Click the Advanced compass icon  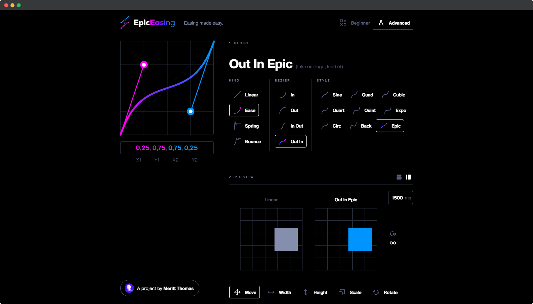pos(381,23)
